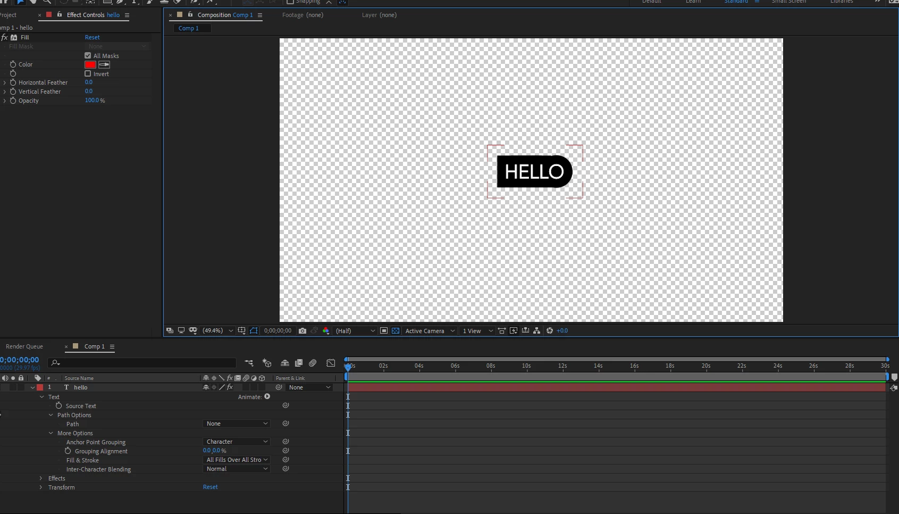Open the Effect Controls panel menu
The height and width of the screenshot is (514, 899).
(x=127, y=15)
